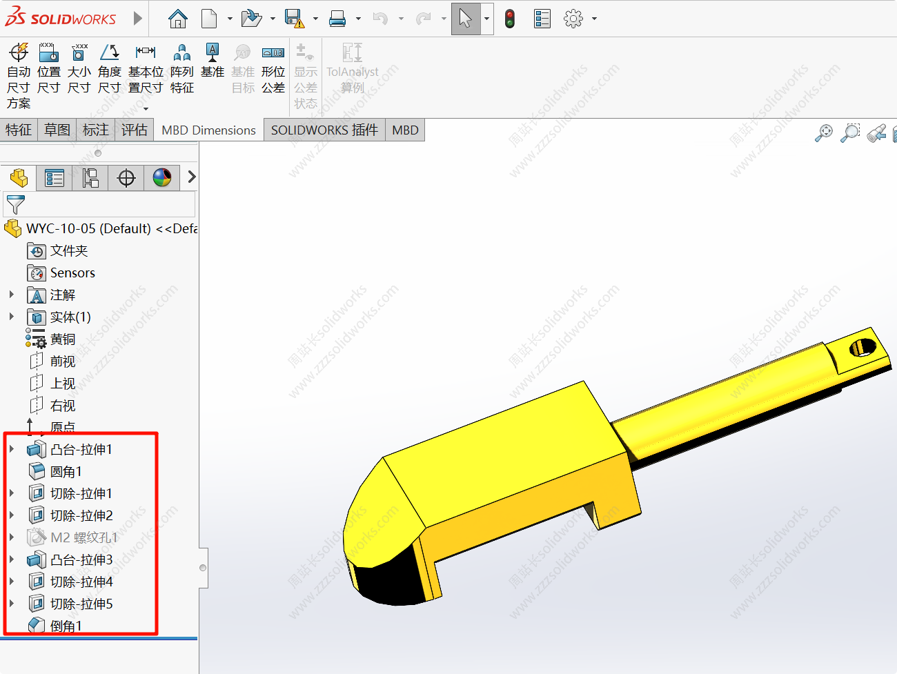
Task: Open a file with the Open folder icon
Action: (x=251, y=19)
